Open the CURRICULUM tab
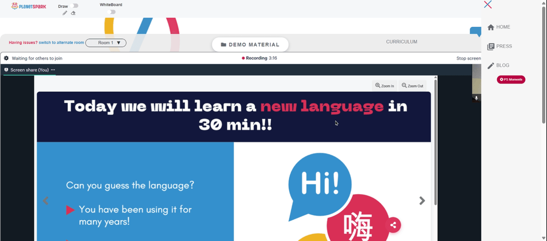 pos(401,42)
